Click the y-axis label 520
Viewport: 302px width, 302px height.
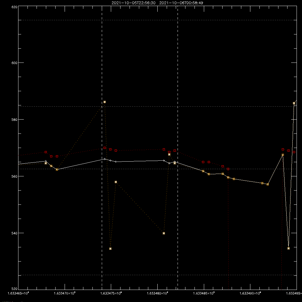14,289
